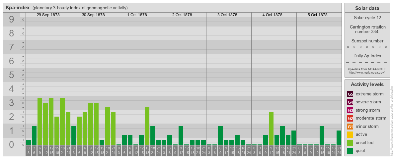Click the 30 Sep '12 15' time slot label
393x159 pixels.
(96, 150)
